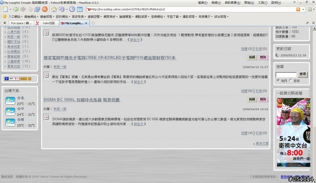Click the MY Y! badge in the sidebar
The height and width of the screenshot is (183, 316).
12,79
